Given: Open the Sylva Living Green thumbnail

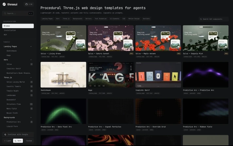Looking at the screenshot, I should (x=63, y=38).
